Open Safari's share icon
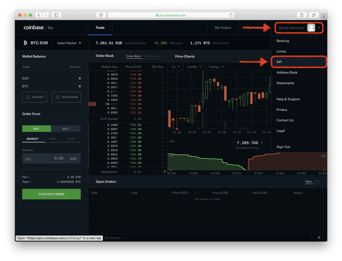 pyautogui.click(x=302, y=15)
